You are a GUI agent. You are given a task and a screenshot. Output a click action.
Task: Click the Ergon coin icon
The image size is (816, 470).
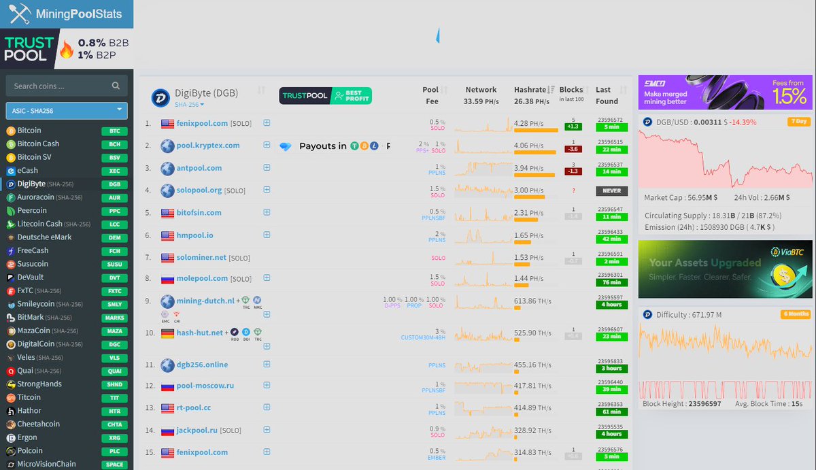(11, 437)
